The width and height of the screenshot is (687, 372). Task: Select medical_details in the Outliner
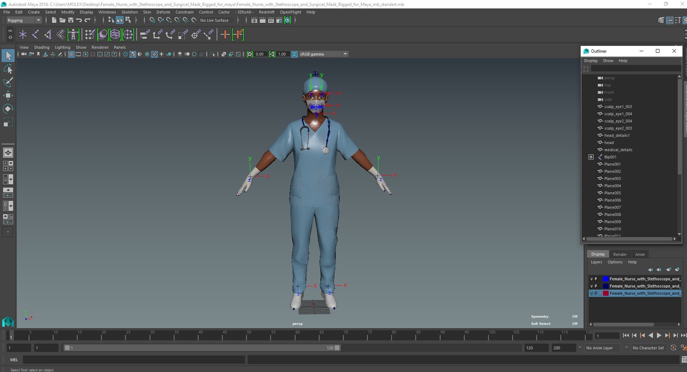coord(618,150)
